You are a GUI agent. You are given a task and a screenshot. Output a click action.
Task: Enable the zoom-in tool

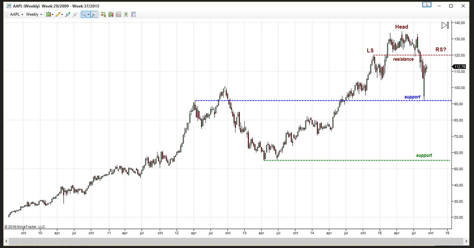coord(93,14)
